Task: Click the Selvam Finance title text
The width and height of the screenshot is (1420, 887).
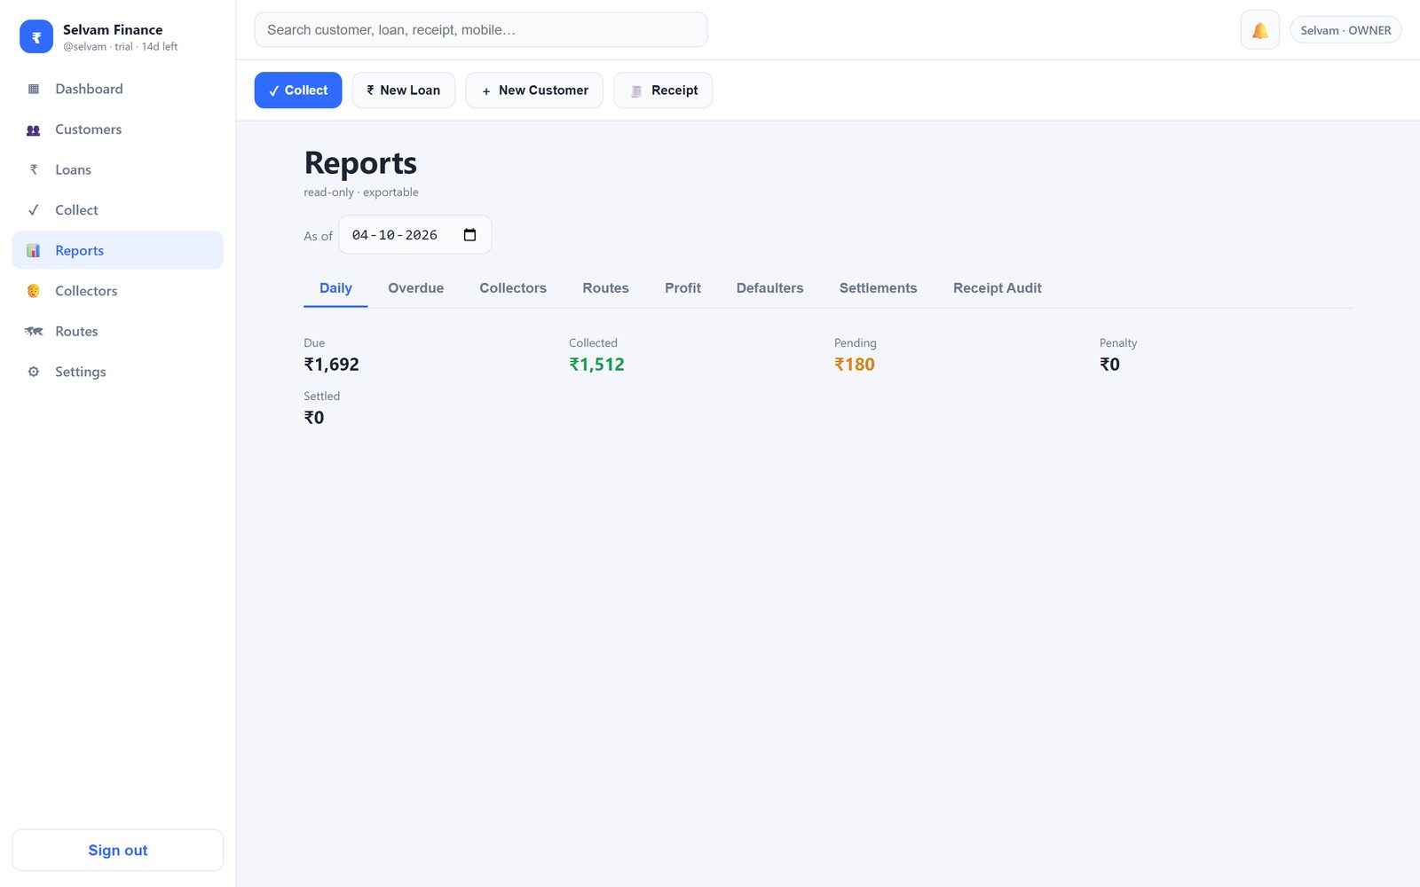Action: [x=113, y=29]
